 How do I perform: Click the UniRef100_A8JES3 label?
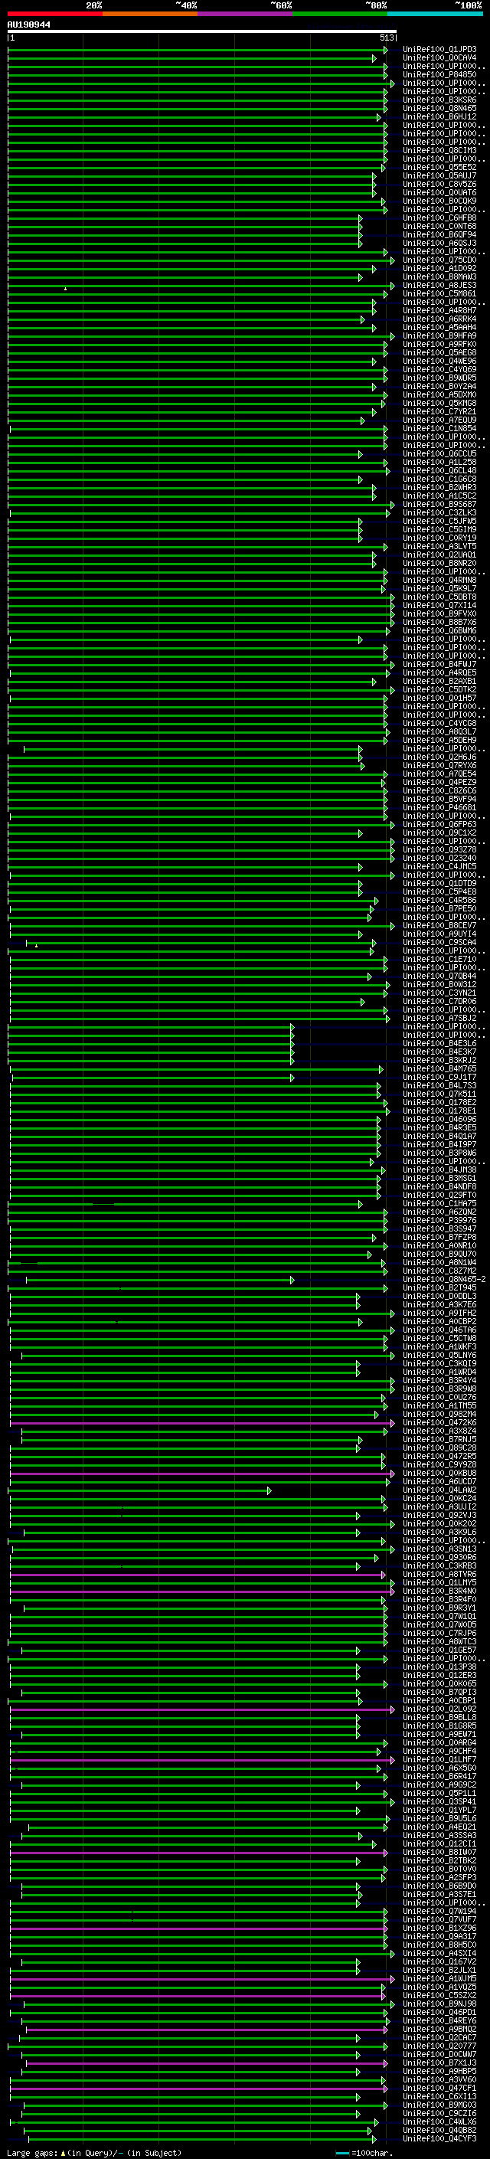coord(439,285)
